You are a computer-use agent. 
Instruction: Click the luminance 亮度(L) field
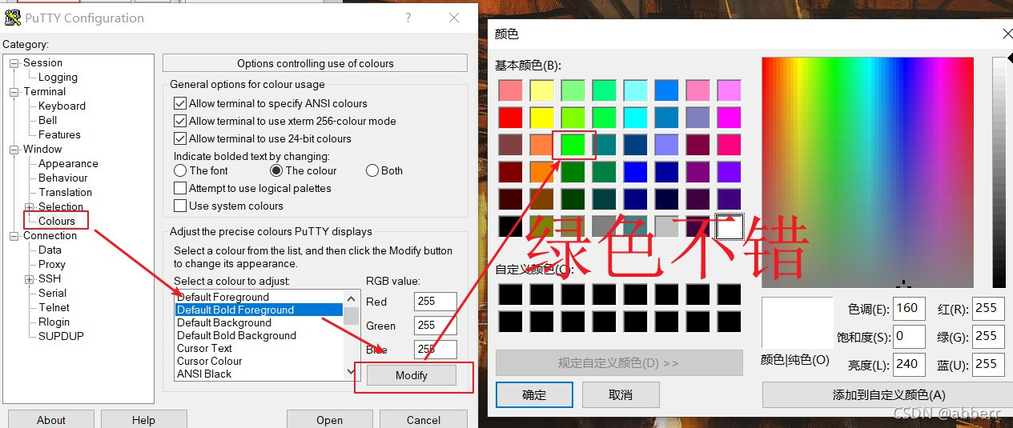click(x=909, y=364)
